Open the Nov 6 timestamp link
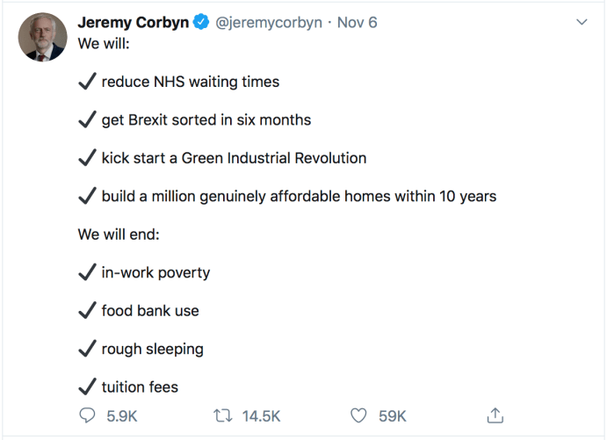The width and height of the screenshot is (607, 440). (358, 23)
